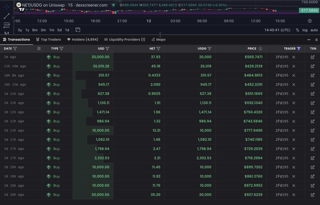Select the trend line drawing tool
The image size is (320, 205).
[7, 16]
